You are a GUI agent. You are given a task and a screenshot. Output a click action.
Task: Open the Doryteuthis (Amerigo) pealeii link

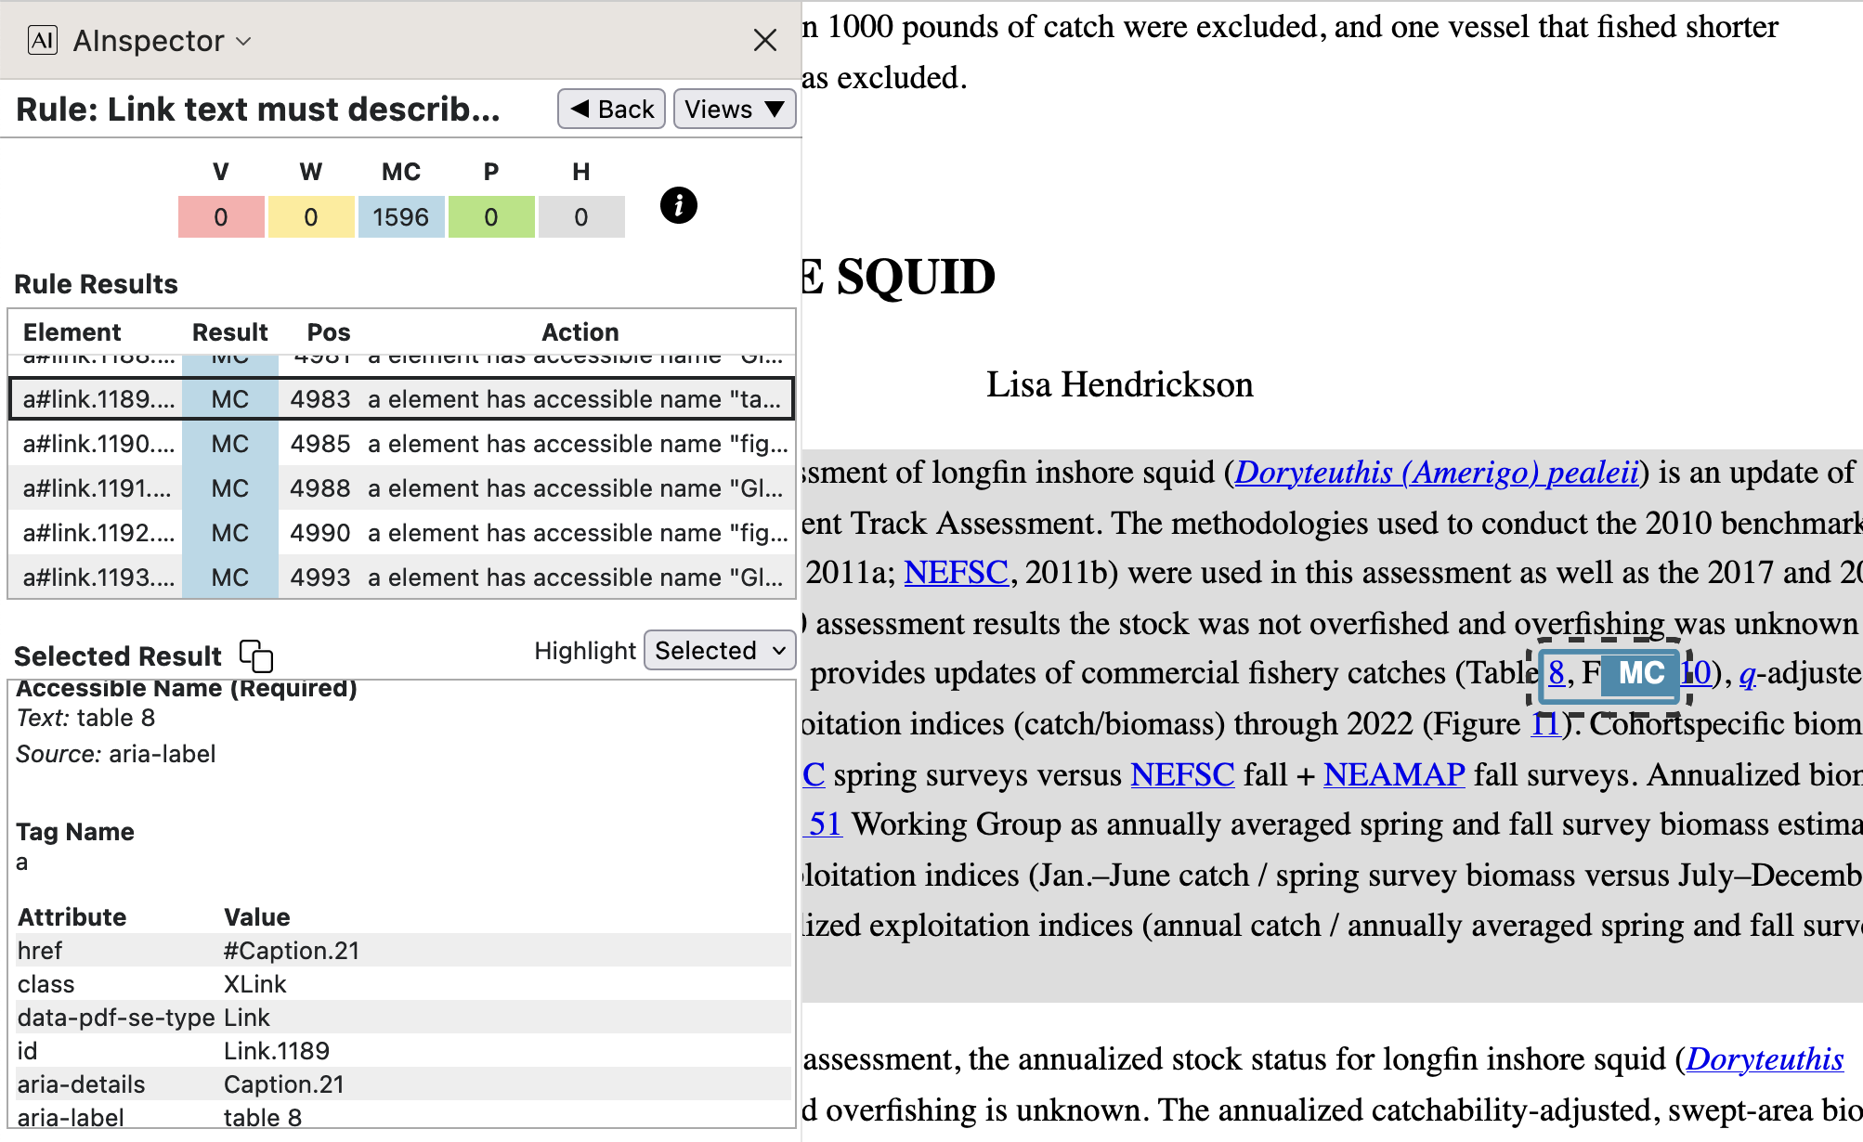(x=1436, y=473)
